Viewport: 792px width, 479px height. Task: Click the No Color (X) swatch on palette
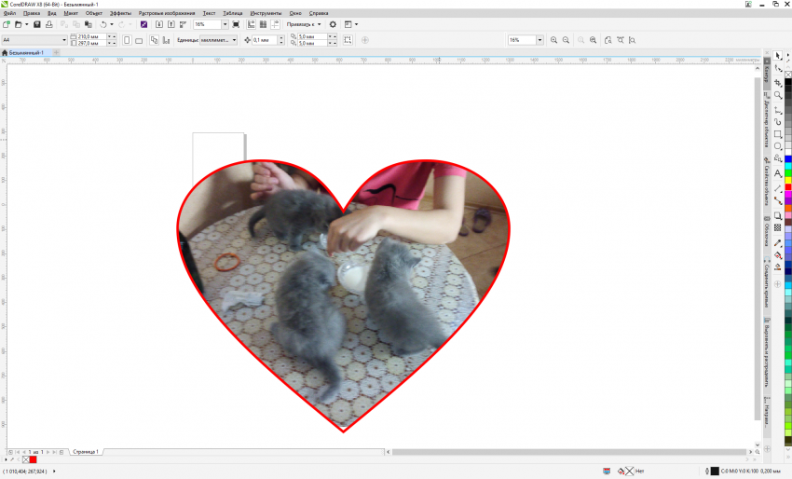[x=788, y=75]
